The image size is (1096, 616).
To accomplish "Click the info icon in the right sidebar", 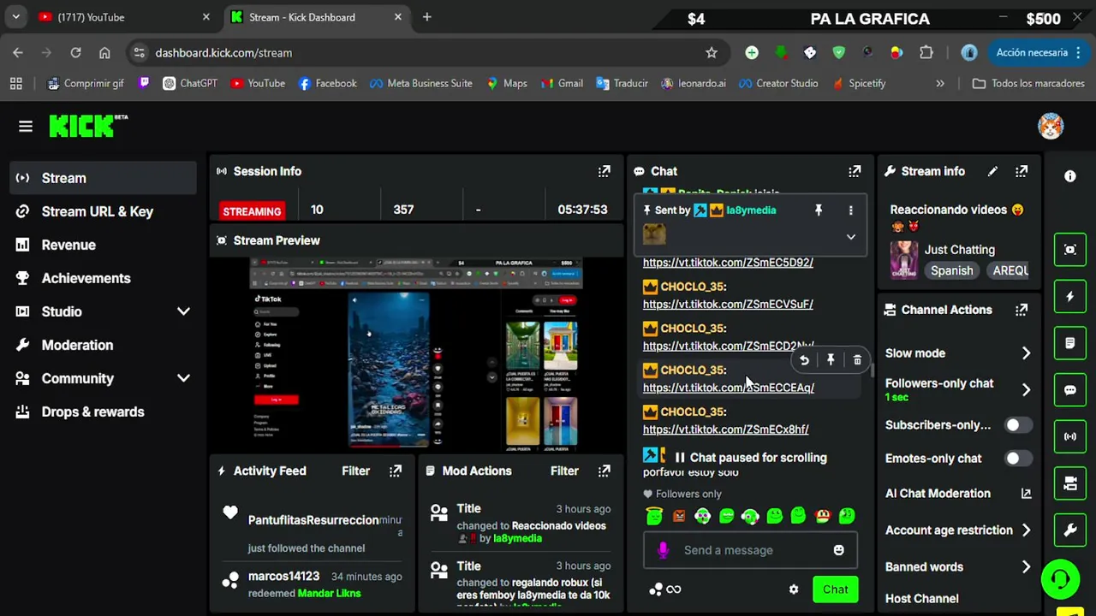I will (x=1070, y=176).
